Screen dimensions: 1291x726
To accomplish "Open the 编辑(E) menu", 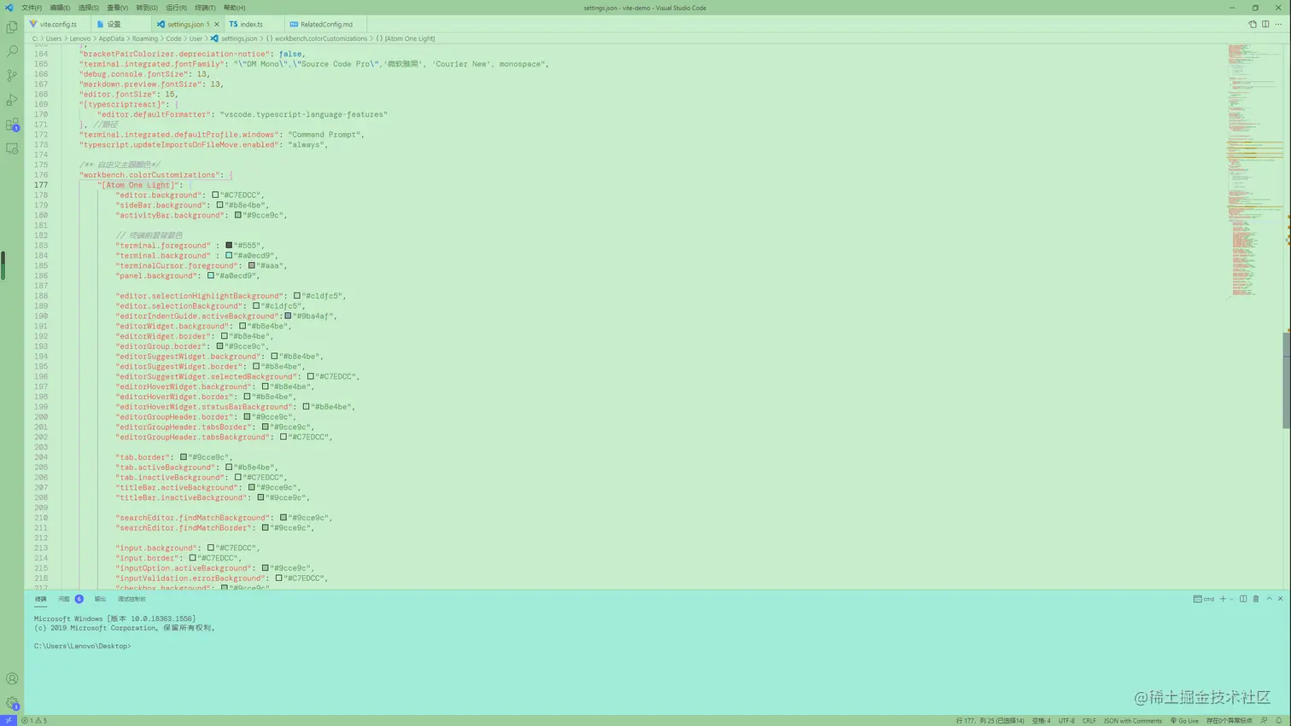I will point(60,8).
